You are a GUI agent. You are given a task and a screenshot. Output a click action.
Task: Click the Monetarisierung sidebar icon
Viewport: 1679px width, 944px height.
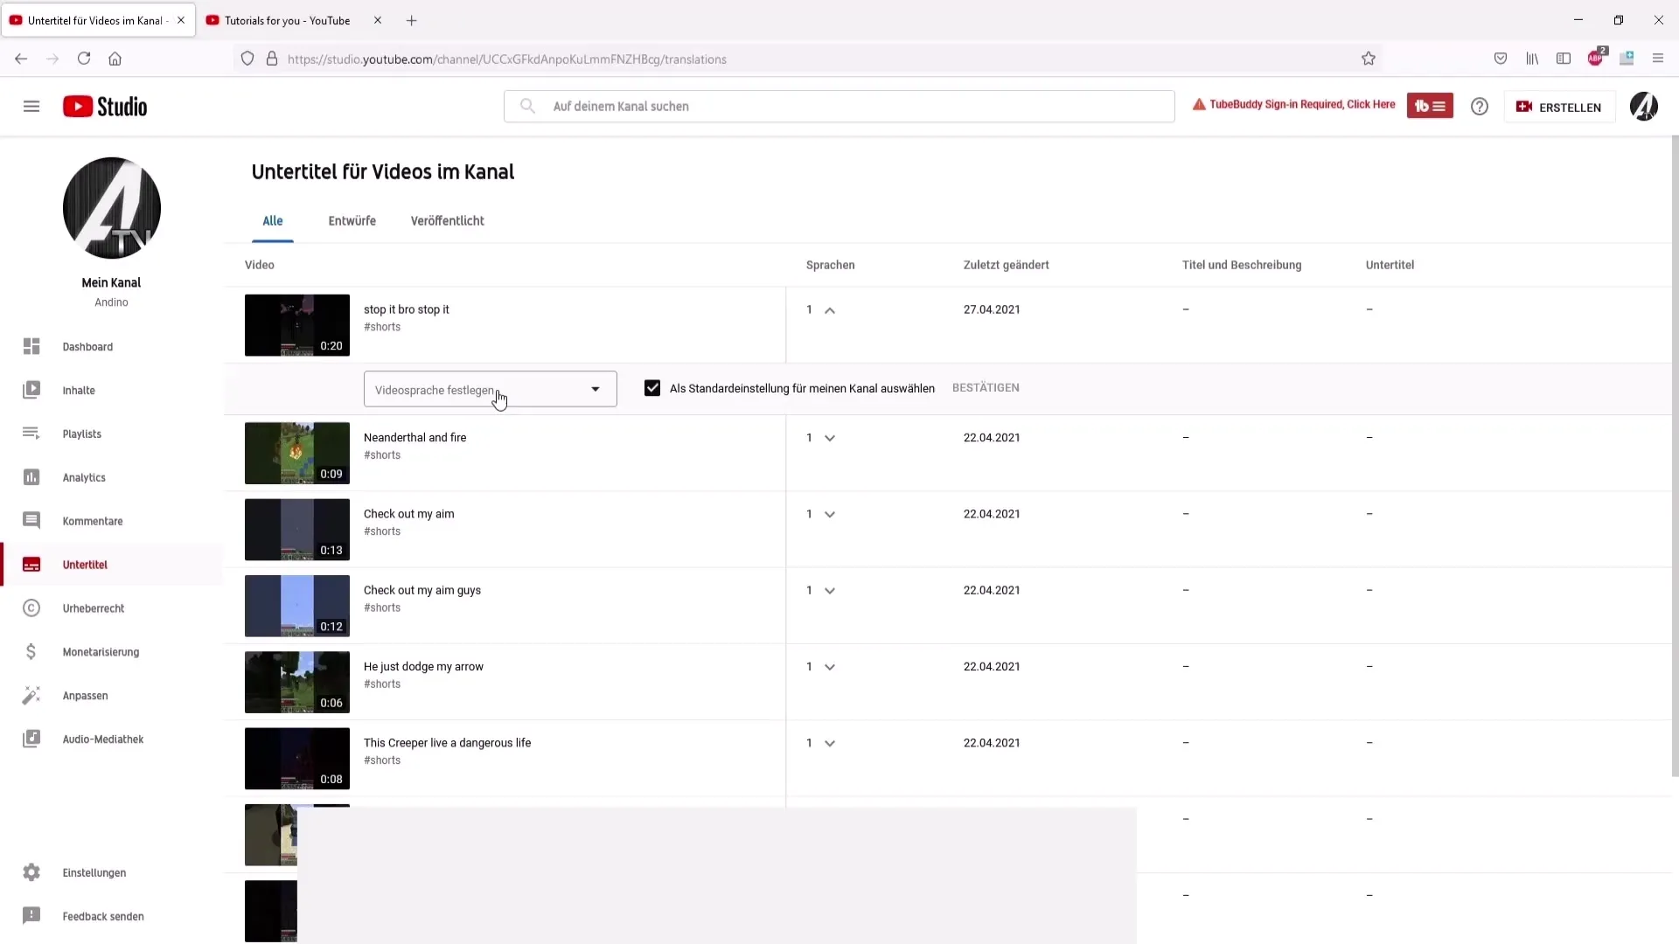[x=31, y=651]
